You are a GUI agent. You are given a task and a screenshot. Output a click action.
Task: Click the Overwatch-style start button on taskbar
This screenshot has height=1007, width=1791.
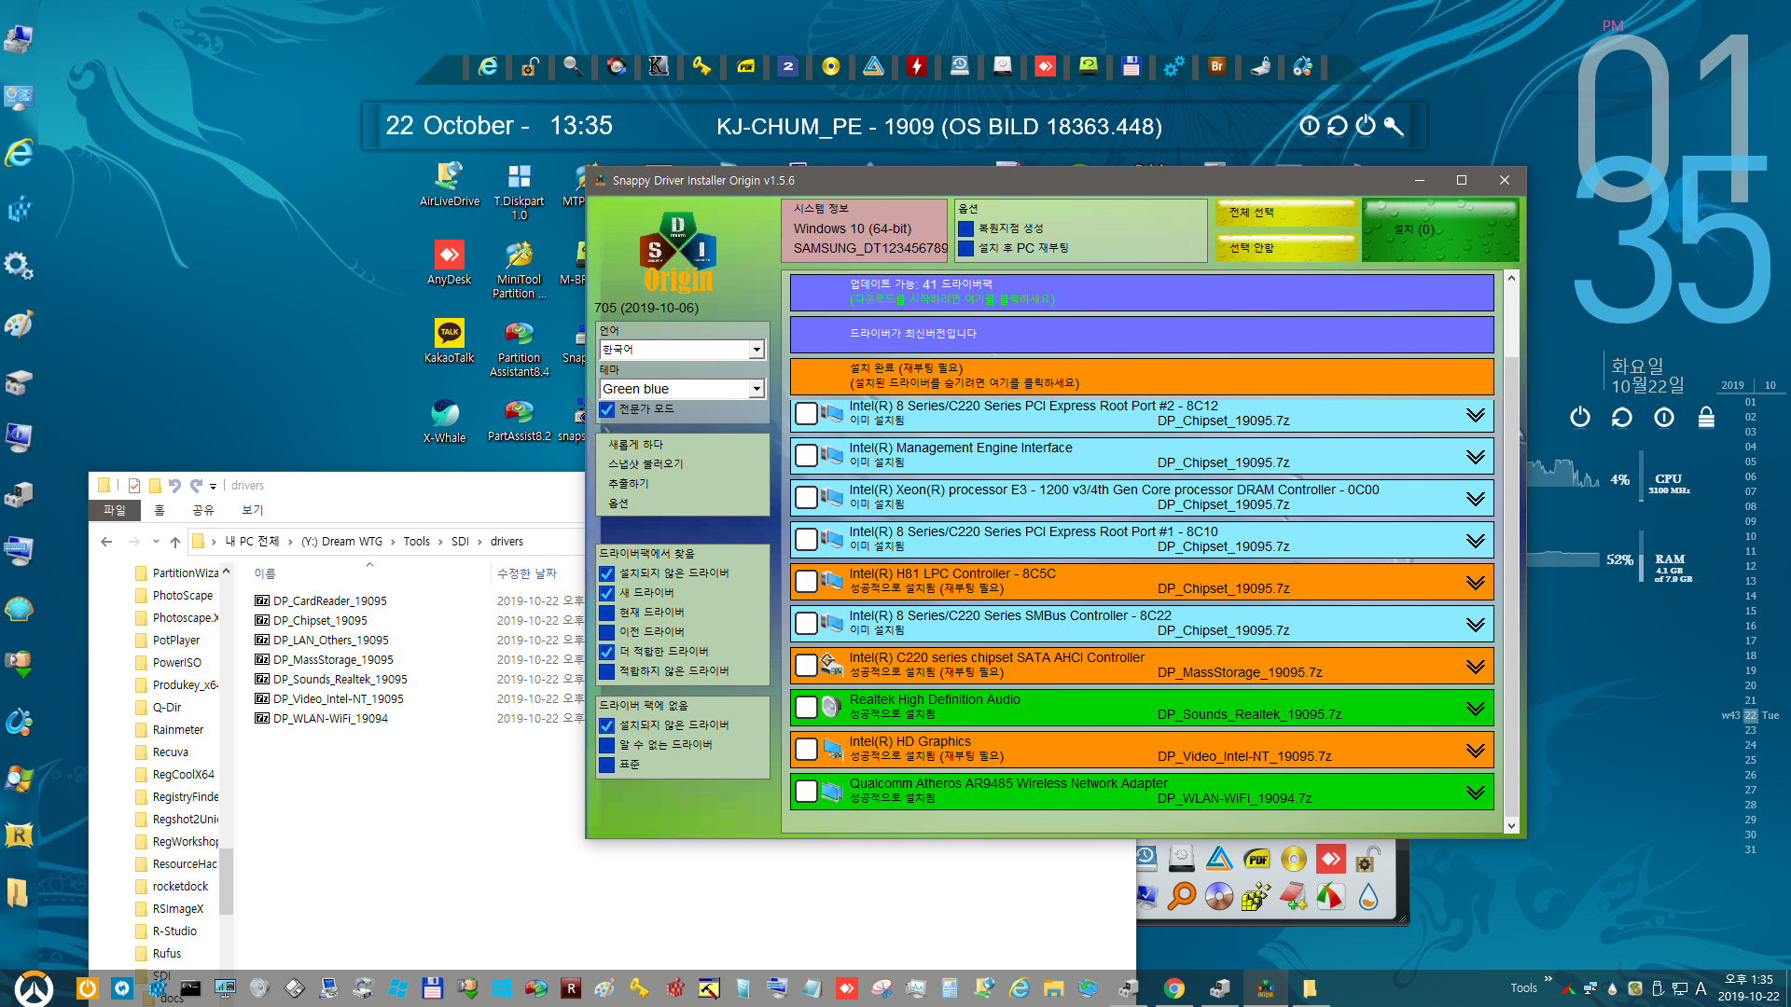coord(35,987)
